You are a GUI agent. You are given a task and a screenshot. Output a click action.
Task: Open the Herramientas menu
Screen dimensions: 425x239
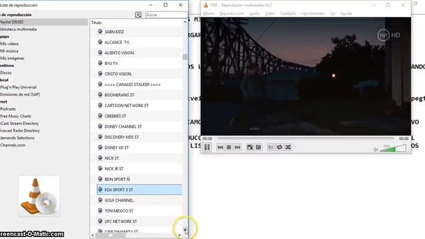coord(313,13)
